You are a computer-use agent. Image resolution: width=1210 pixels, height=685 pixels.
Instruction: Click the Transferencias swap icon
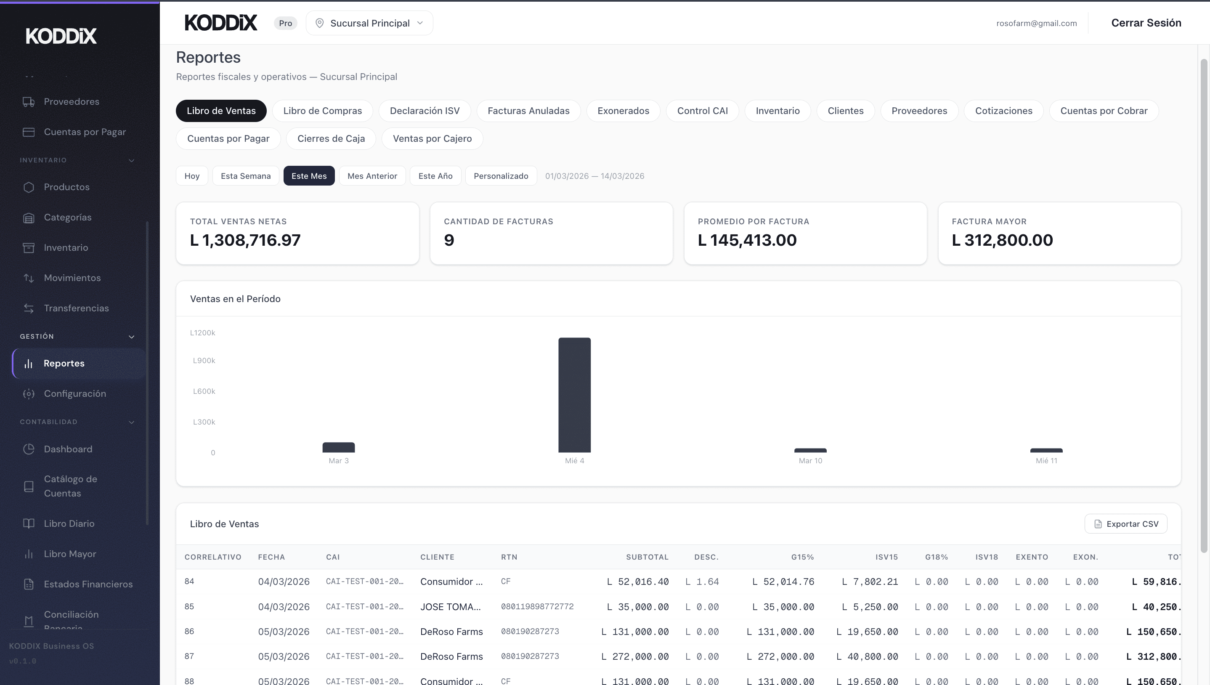(x=29, y=308)
